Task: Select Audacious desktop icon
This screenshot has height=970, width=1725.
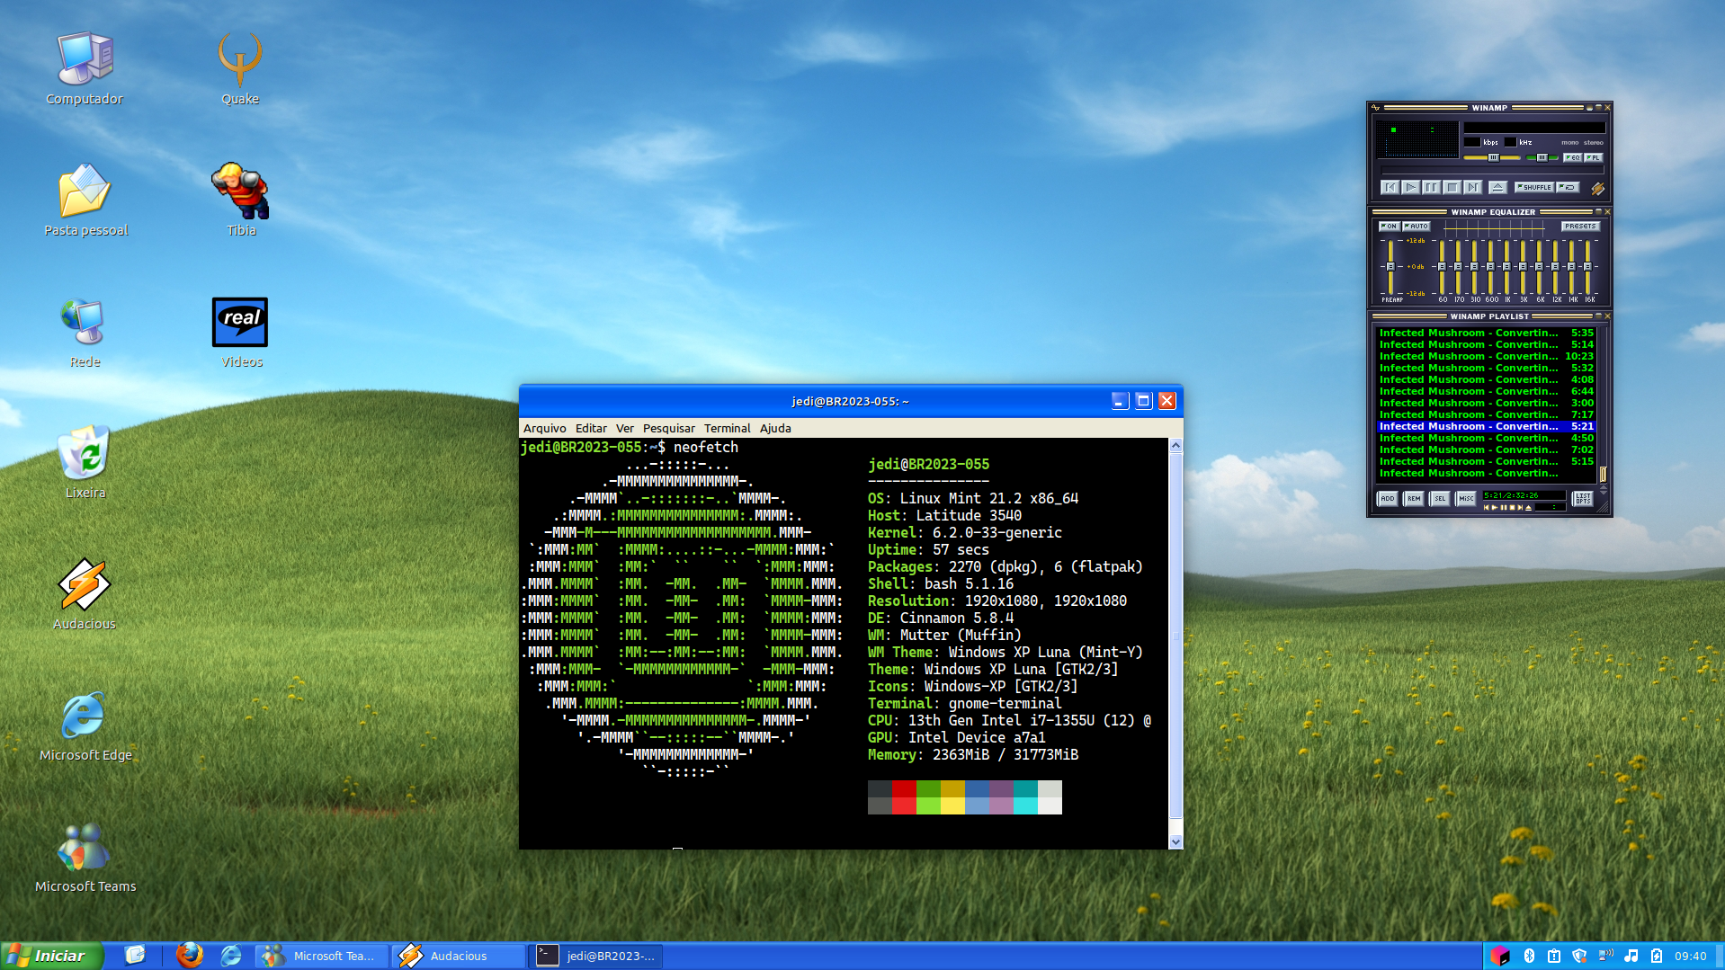Action: (x=85, y=594)
